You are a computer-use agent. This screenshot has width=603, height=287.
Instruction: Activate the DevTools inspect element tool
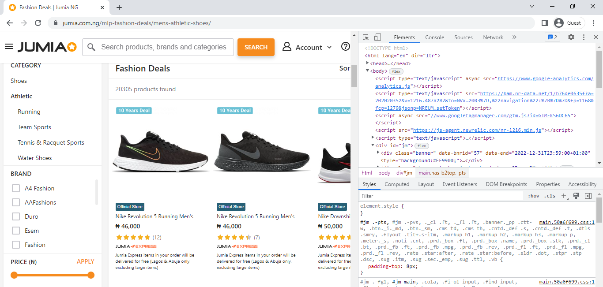tap(366, 37)
